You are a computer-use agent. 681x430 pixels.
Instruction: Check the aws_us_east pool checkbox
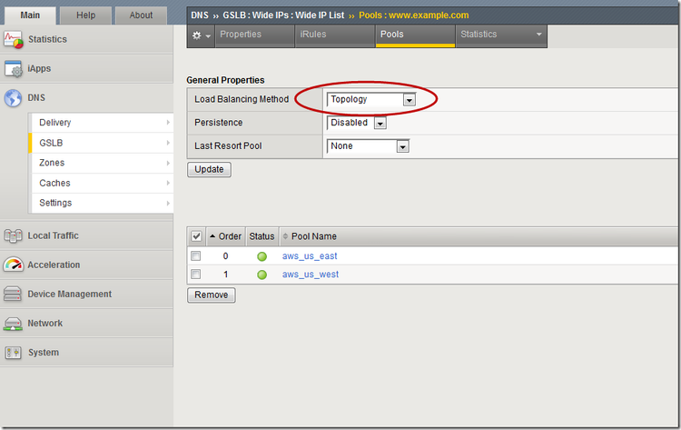click(196, 256)
